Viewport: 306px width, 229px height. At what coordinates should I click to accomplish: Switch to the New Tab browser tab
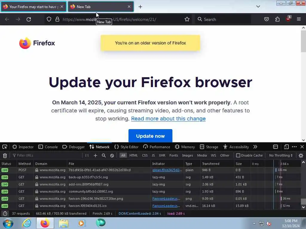[101, 7]
